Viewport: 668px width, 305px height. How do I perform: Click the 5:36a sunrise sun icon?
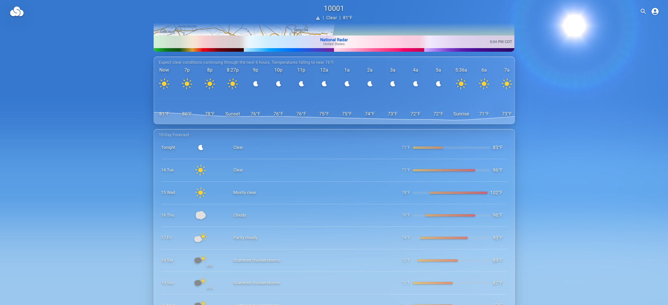461,84
